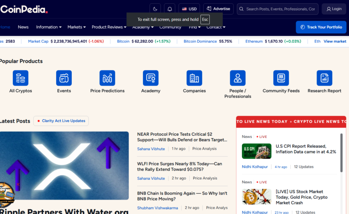This screenshot has width=349, height=214.
Task: Open the Companies building icon
Action: coord(194,78)
